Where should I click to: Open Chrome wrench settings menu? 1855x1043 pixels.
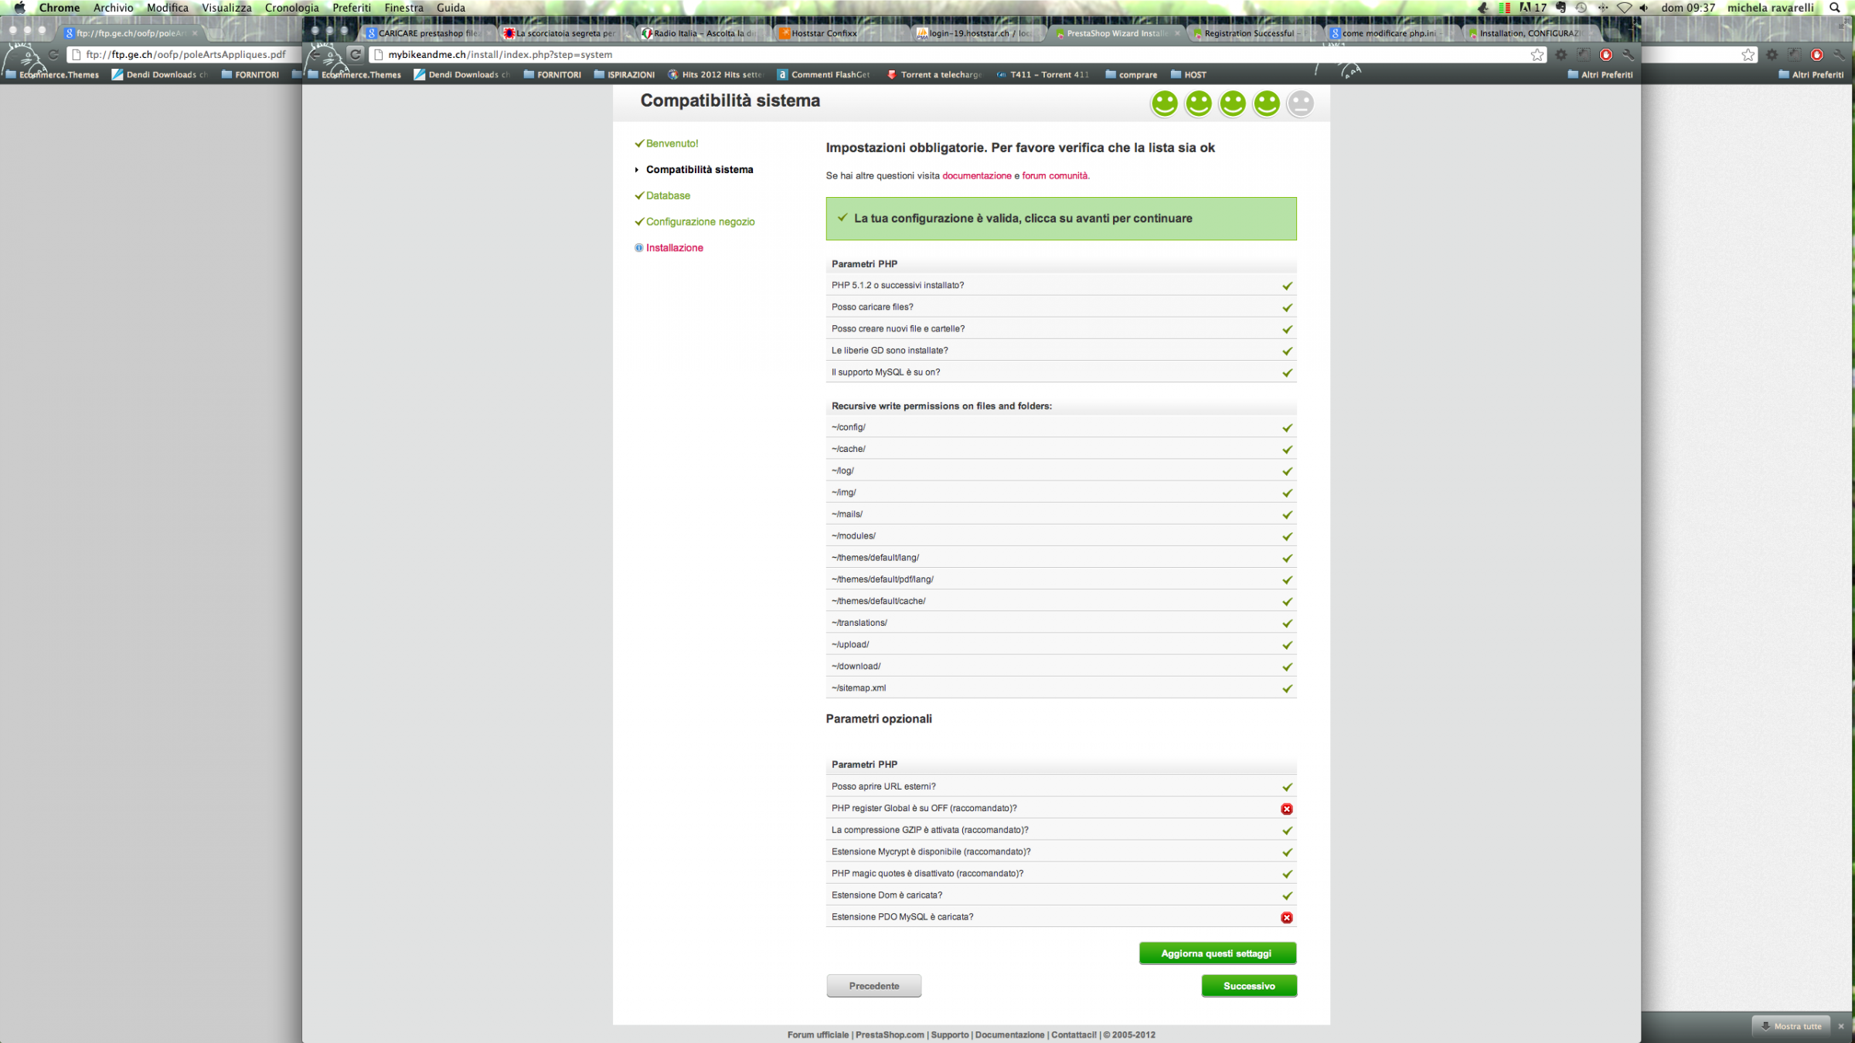coord(1628,55)
